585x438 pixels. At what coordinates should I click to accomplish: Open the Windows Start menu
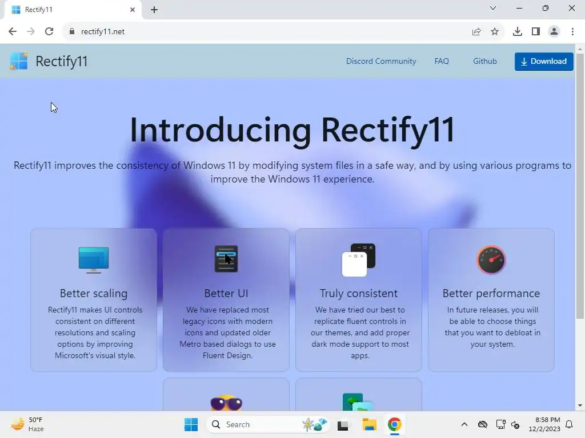[191, 424]
